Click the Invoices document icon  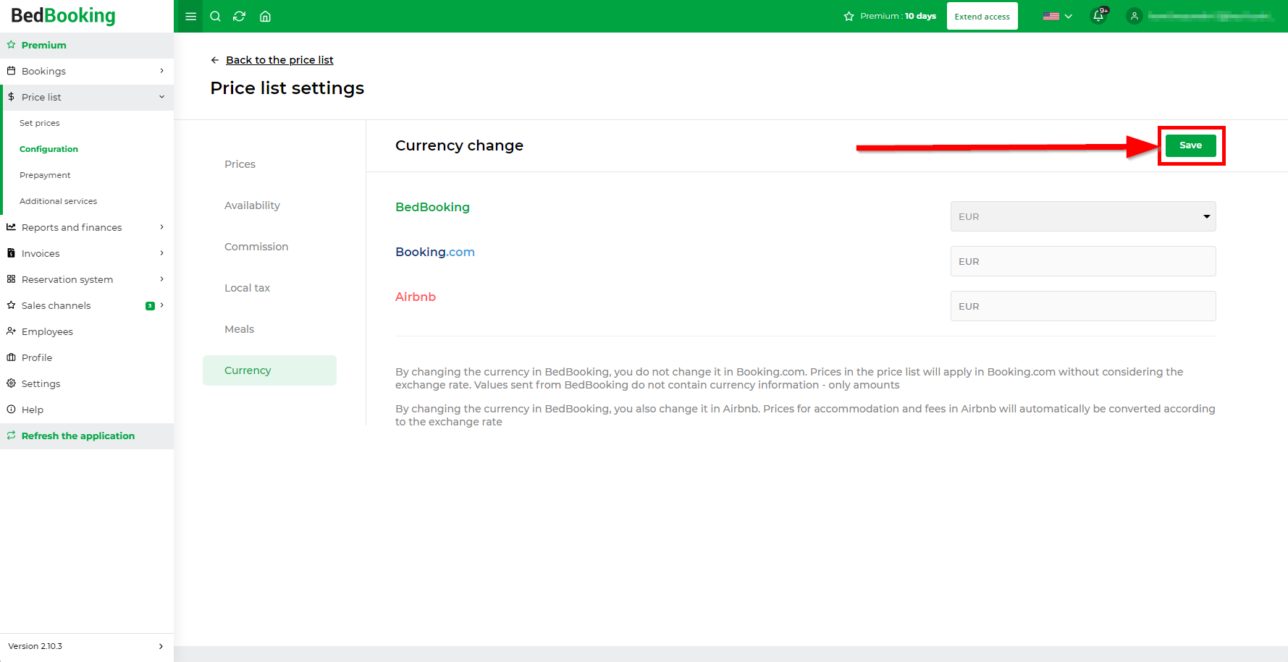point(11,253)
